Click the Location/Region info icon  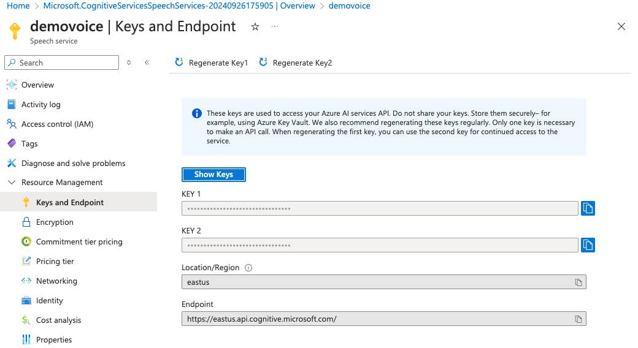[248, 268]
